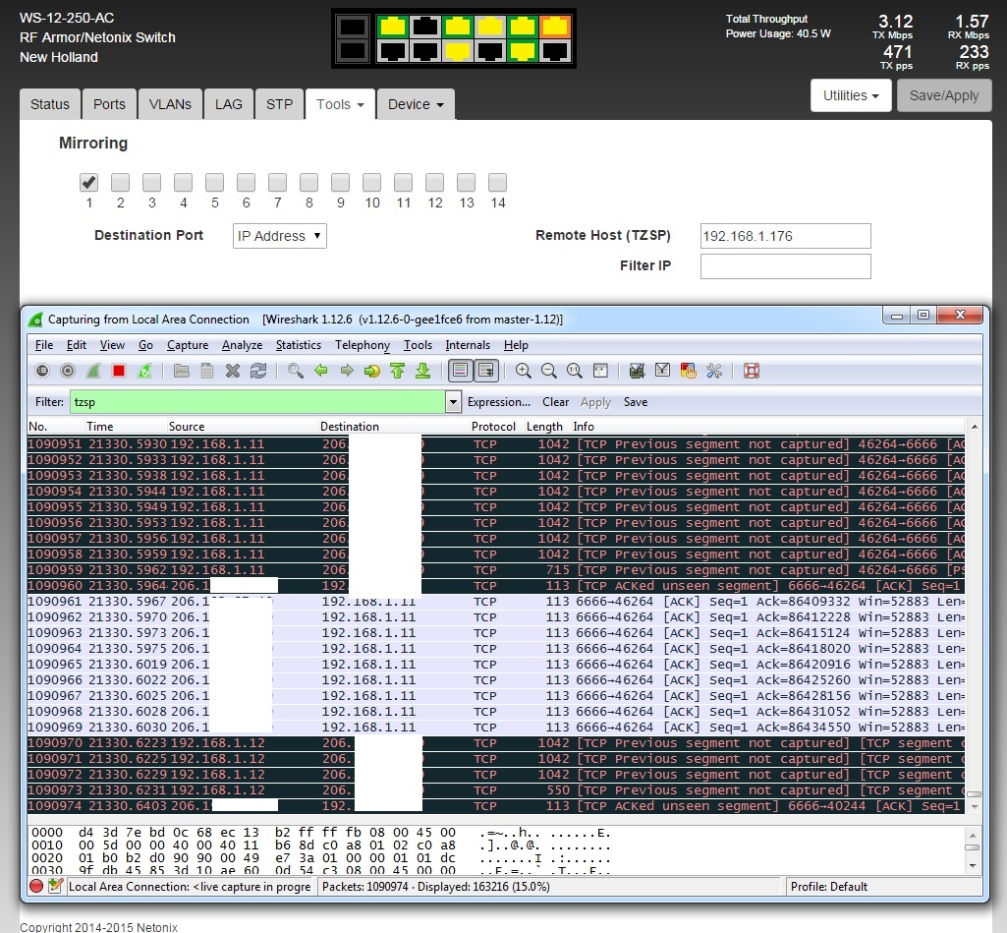Sort packets by the Protocol column header
Image resolution: width=1007 pixels, height=933 pixels.
point(493,427)
